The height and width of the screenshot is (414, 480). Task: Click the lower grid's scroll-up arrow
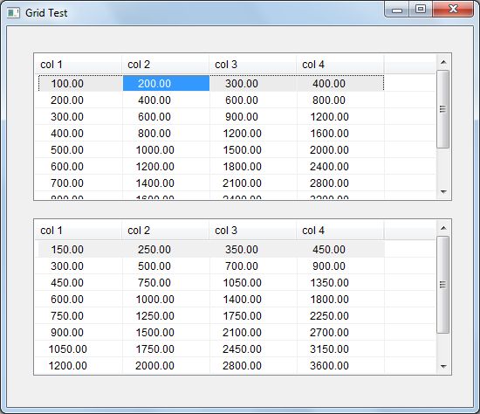443,228
